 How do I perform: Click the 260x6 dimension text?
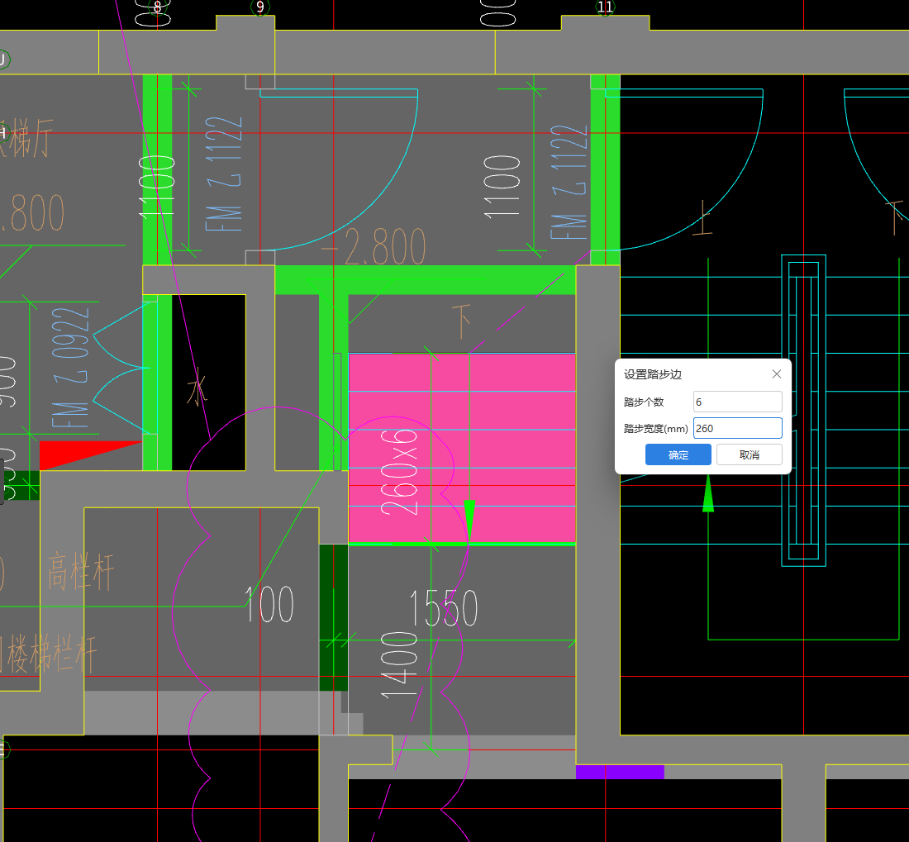399,472
